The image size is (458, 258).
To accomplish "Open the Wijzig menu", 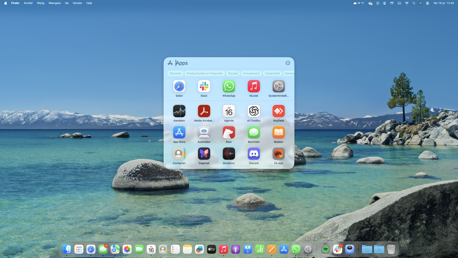I will [x=41, y=3].
